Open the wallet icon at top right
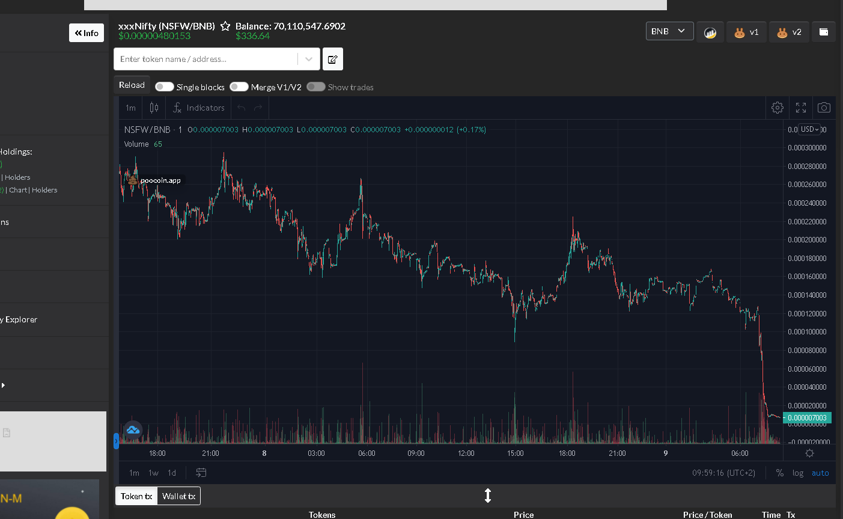Screen dimensions: 843x519 click(824, 32)
